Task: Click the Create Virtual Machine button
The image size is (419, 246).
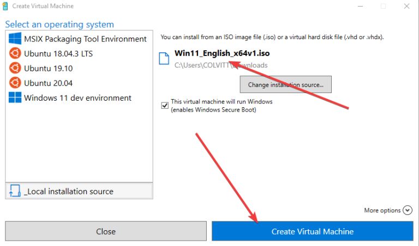Action: pos(313,231)
